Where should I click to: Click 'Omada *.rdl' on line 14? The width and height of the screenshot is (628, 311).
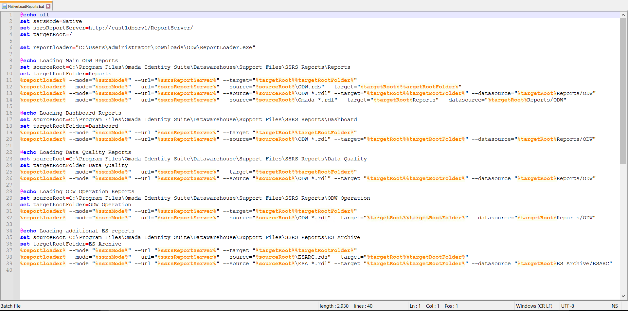click(316, 100)
